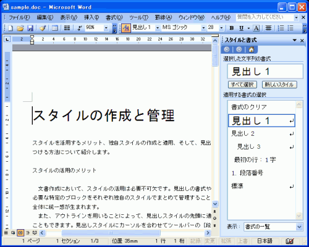This screenshot has width=309, height=247.
Task: Switch to reading layout view icon
Action: pyautogui.click(x=35, y=233)
